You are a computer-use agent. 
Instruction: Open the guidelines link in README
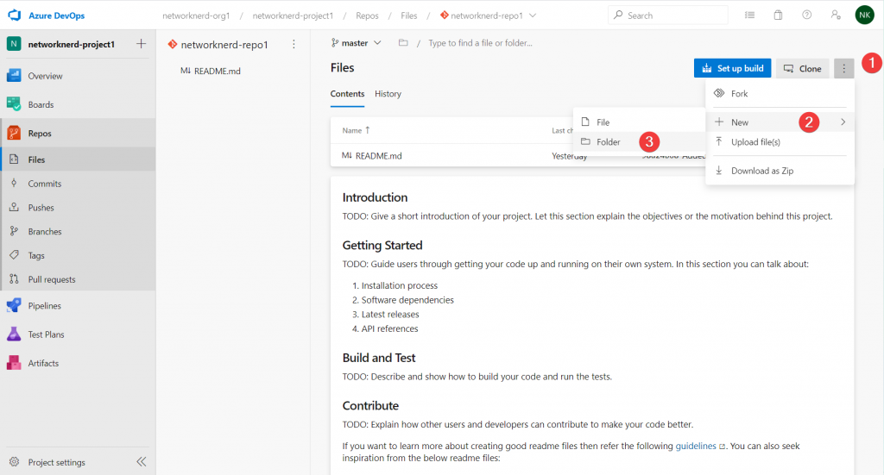(696, 446)
